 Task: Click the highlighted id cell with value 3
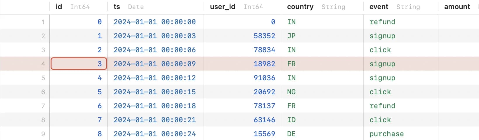(x=79, y=64)
